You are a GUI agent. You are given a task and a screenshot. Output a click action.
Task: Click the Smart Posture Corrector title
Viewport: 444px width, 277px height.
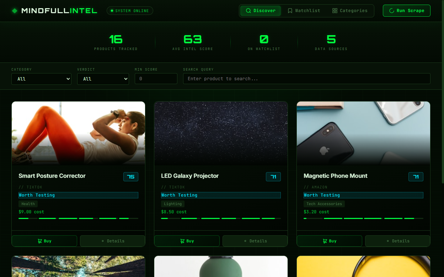[x=52, y=176]
